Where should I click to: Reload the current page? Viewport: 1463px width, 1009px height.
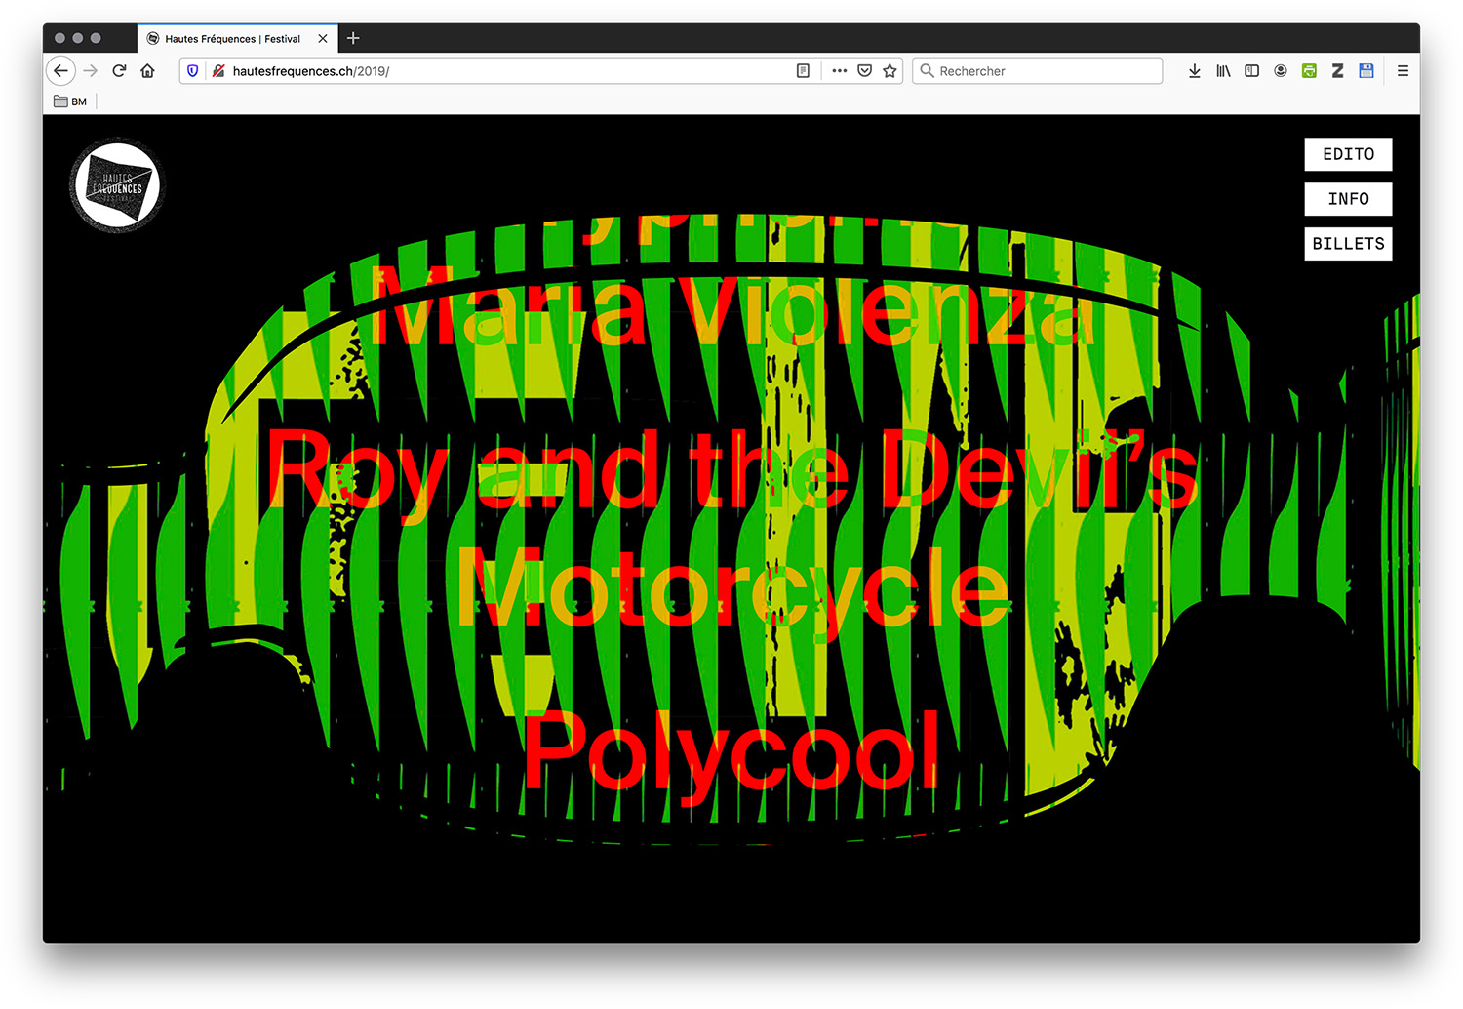coord(119,70)
